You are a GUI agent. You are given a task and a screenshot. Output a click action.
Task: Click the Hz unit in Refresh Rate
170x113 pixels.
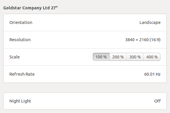(158, 74)
